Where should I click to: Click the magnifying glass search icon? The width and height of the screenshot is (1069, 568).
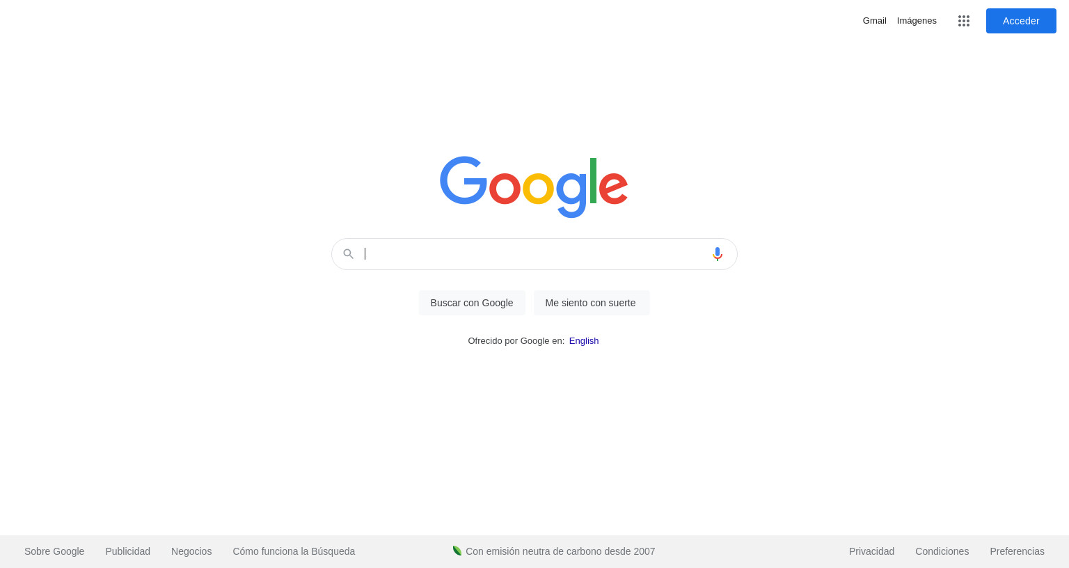pyautogui.click(x=349, y=254)
